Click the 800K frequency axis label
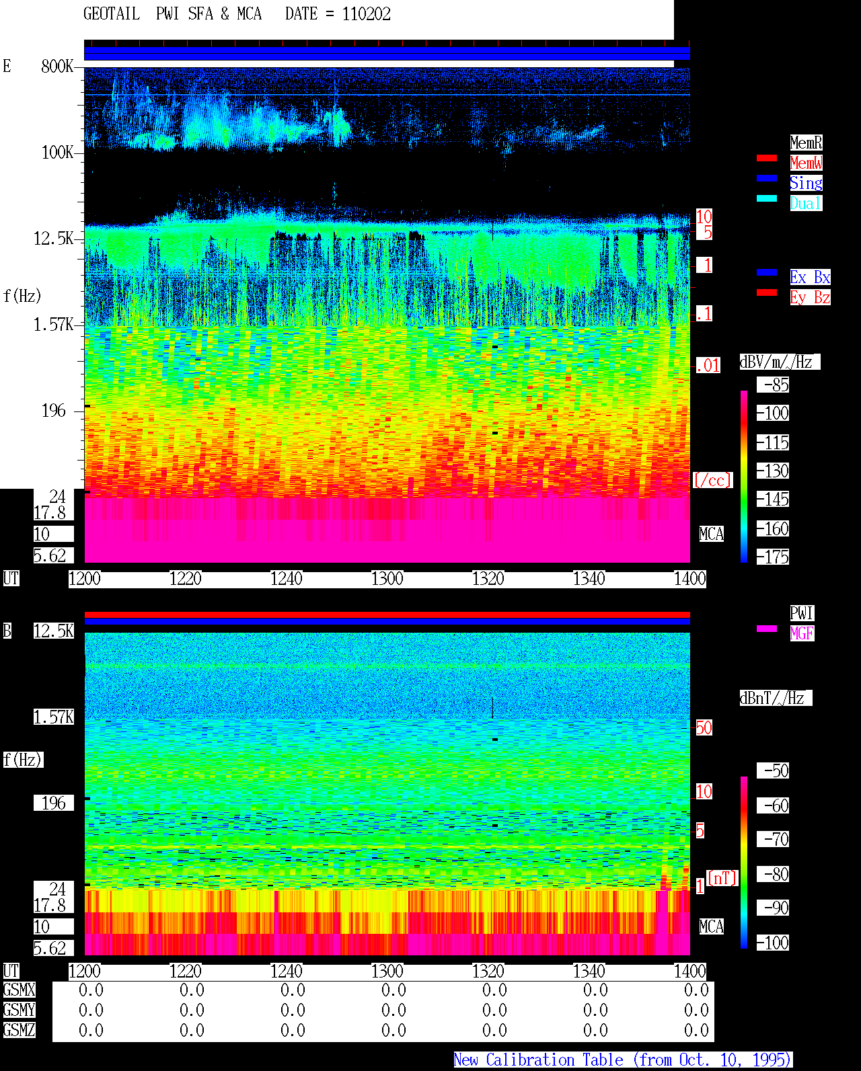Viewport: 861px width, 1071px height. (x=57, y=66)
